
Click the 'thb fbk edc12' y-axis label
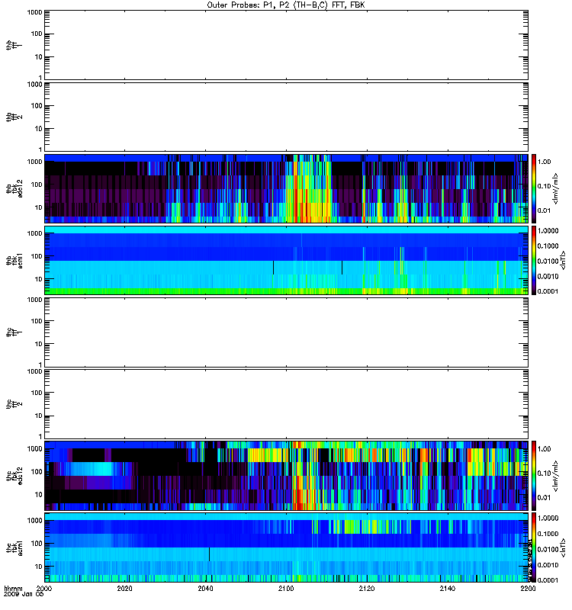coord(14,188)
